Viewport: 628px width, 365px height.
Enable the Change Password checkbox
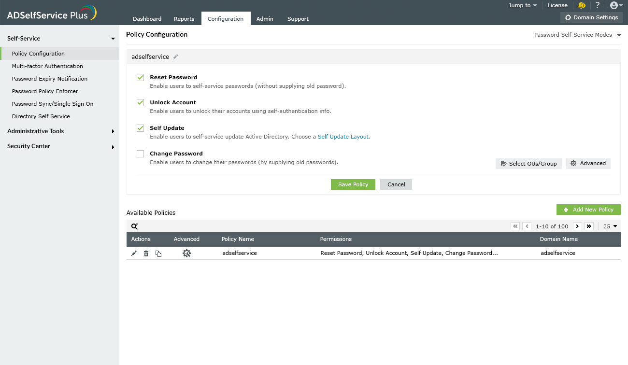[141, 154]
